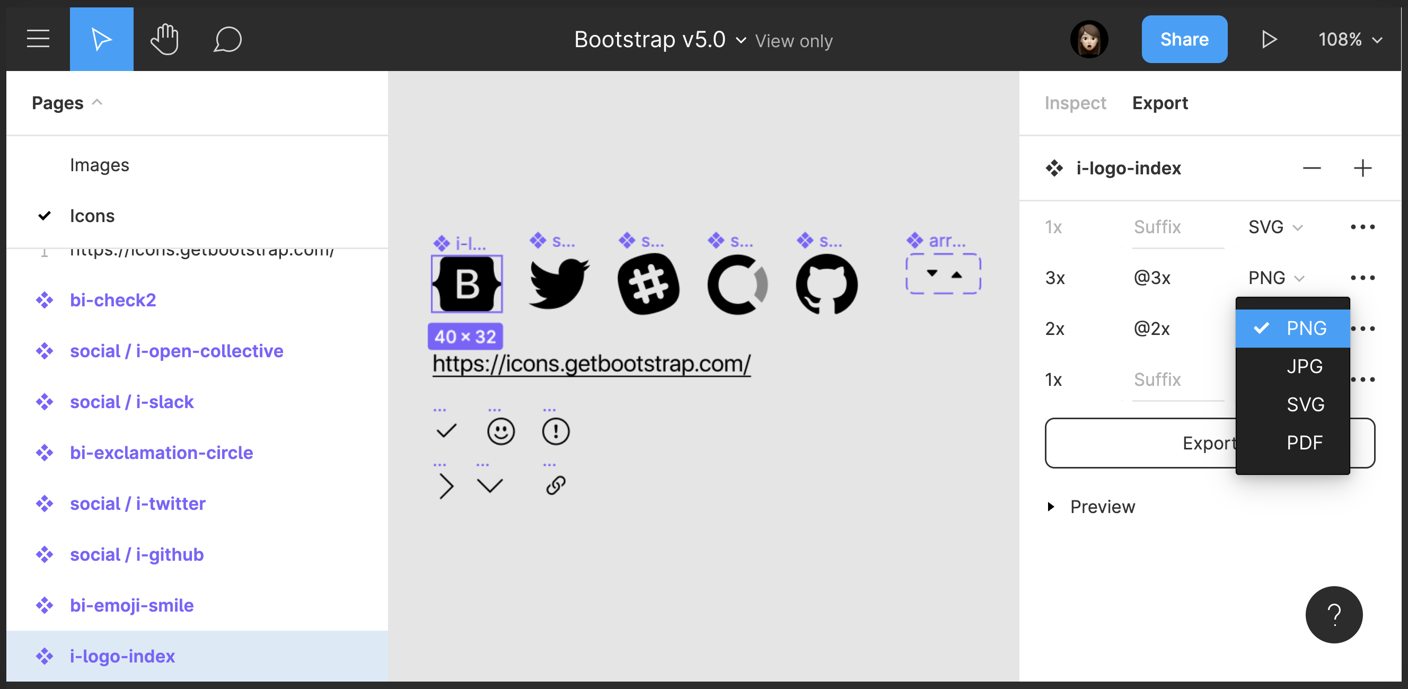1408x689 pixels.
Task: Remove export setting with minus icon
Action: (1312, 169)
